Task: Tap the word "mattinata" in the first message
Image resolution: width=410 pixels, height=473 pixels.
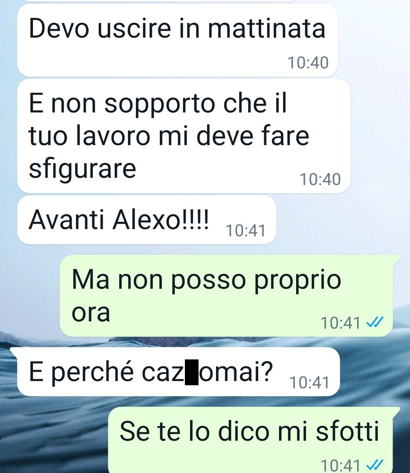Action: [266, 28]
